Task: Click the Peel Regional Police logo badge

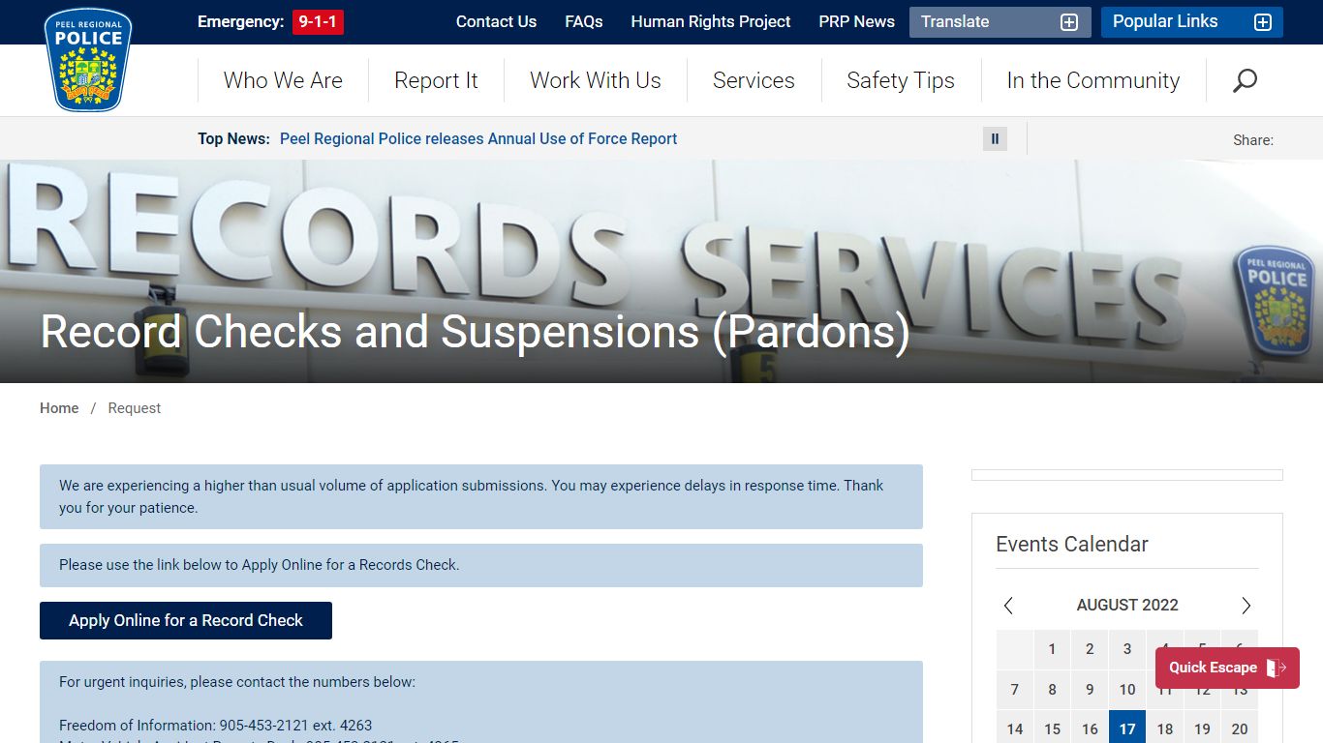Action: 88,59
